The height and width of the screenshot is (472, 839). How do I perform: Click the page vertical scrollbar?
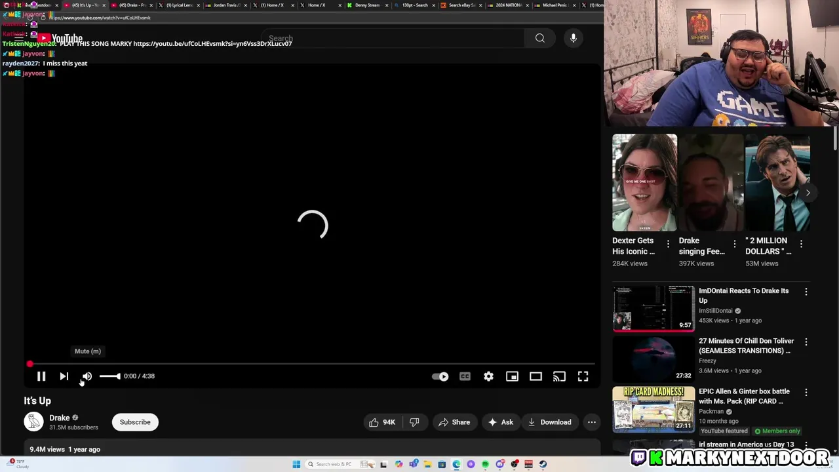click(836, 140)
